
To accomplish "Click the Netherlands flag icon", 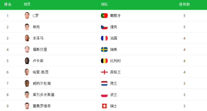I will tap(104, 83).
